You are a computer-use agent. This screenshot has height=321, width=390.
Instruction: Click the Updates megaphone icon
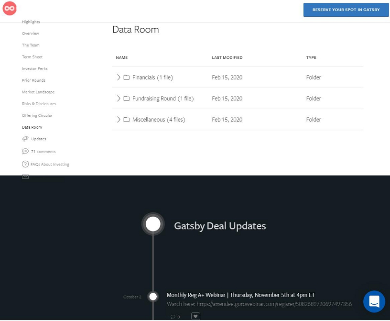[25, 139]
